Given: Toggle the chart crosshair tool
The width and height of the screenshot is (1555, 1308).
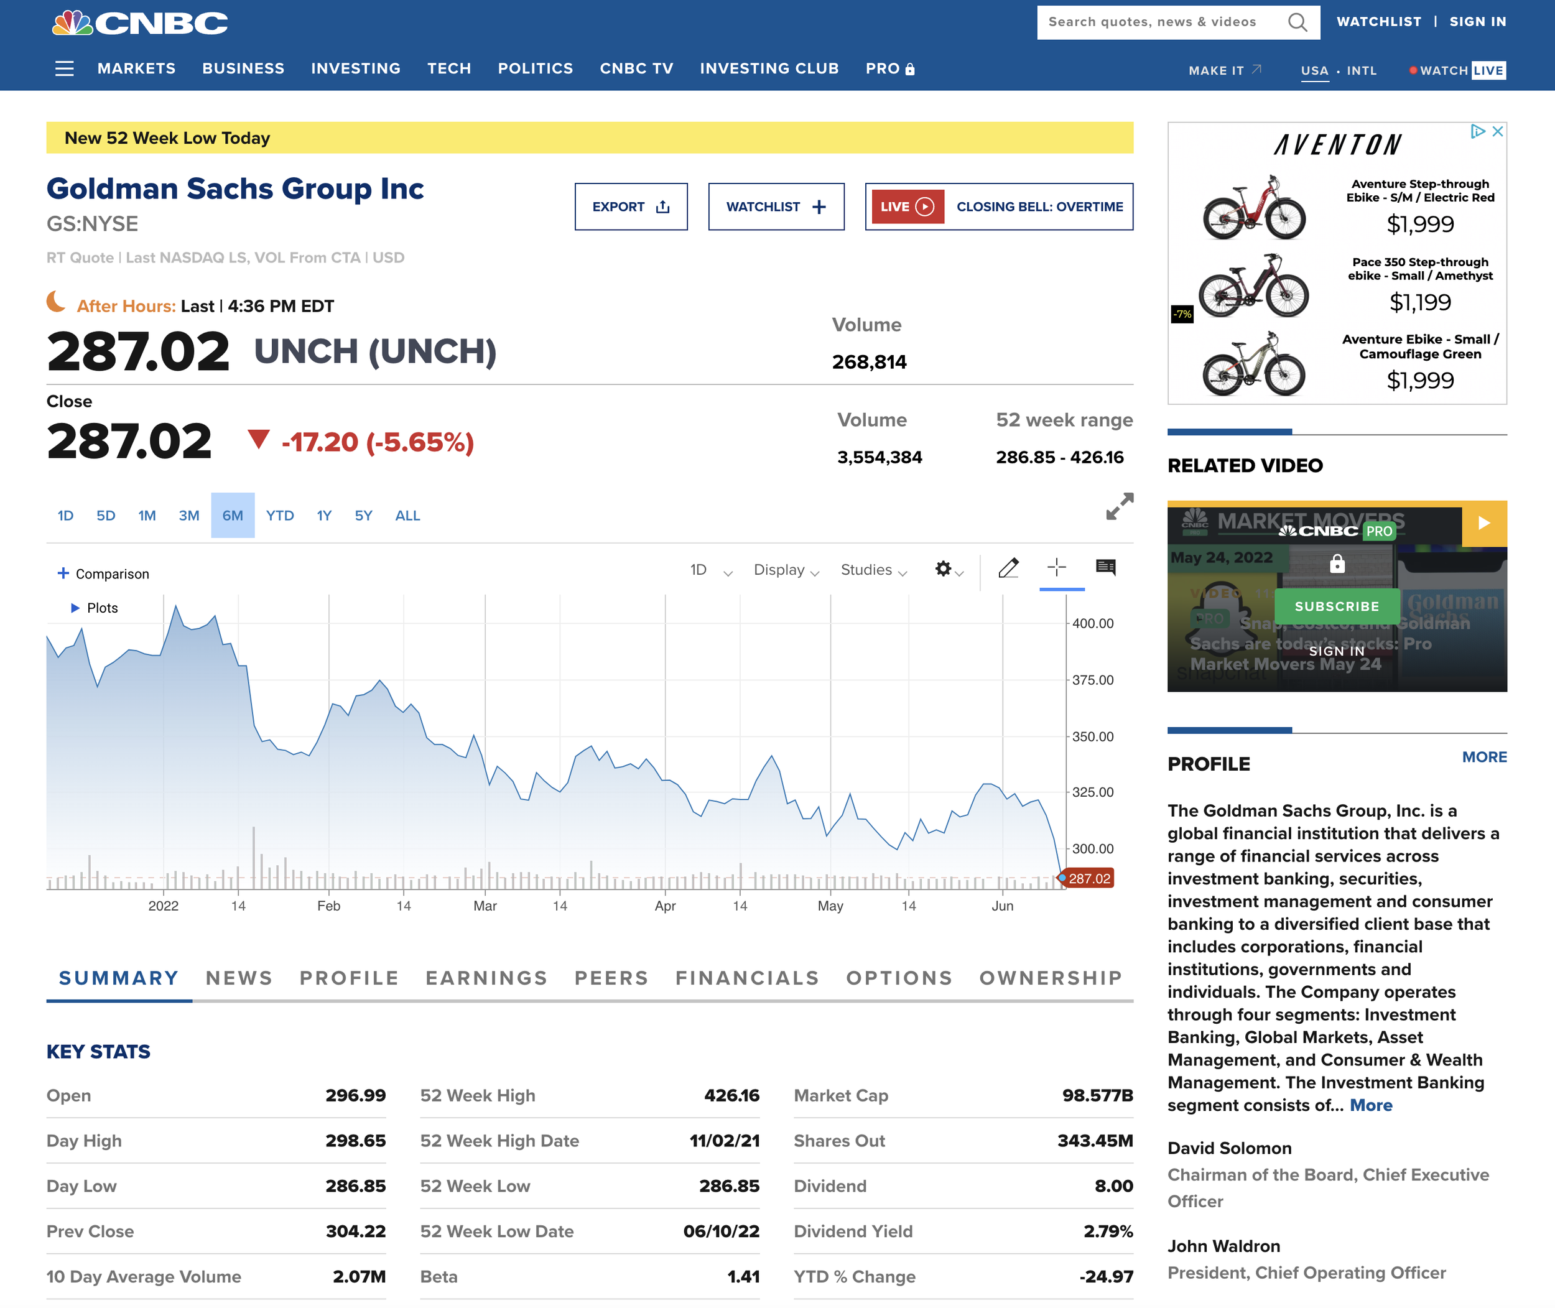Looking at the screenshot, I should click(x=1057, y=568).
